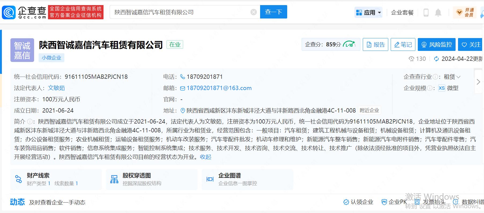Viewport: 484px width, 213px height.
Task: Click the address location pin icon
Action: point(183,110)
